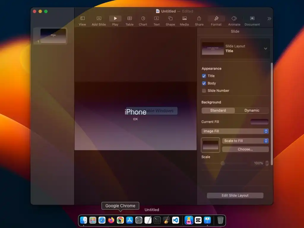Open the Media toolbar menu
The image size is (304, 228).
(x=184, y=21)
